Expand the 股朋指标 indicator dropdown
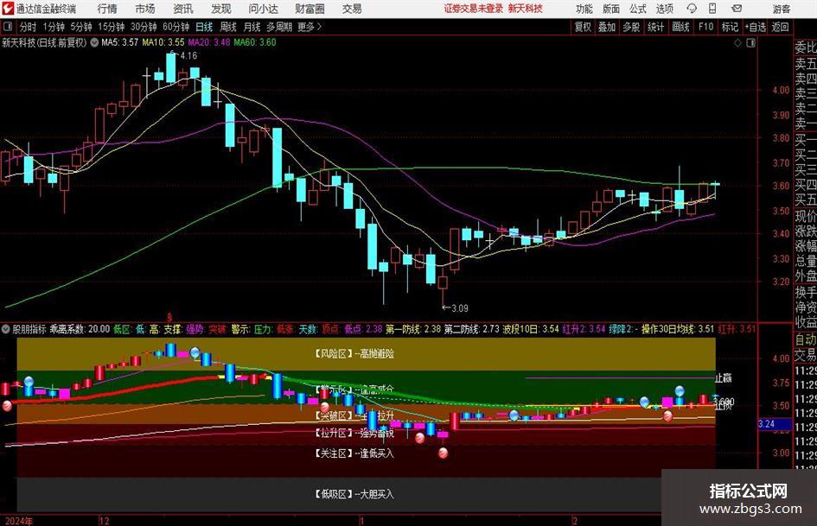Screen dimensions: 817x526 [6, 329]
